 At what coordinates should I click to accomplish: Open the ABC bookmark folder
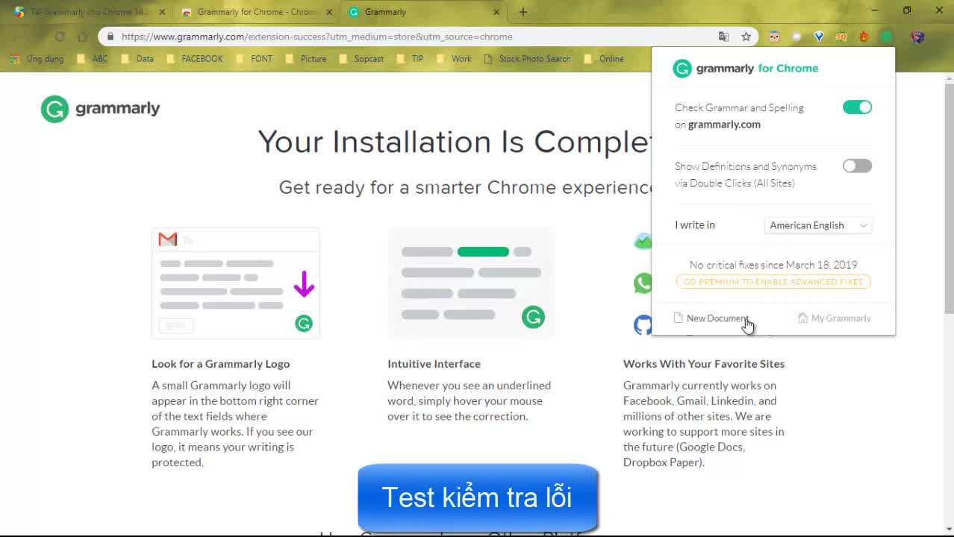click(93, 59)
